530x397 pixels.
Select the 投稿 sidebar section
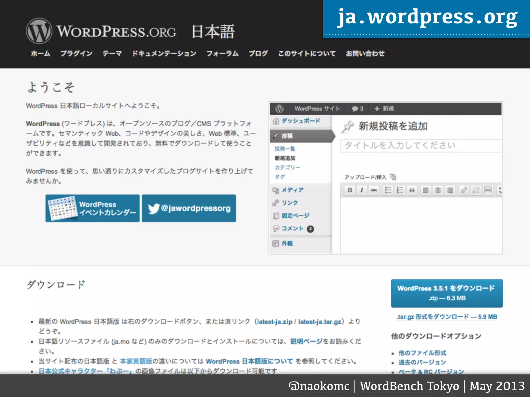click(301, 136)
